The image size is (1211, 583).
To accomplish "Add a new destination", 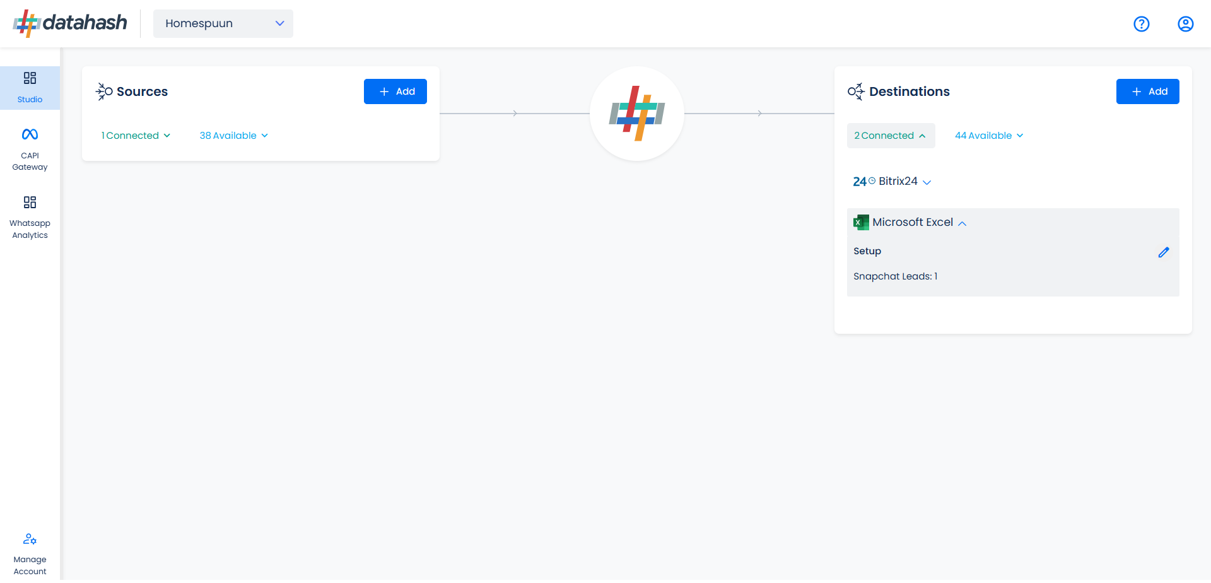I will [1148, 91].
